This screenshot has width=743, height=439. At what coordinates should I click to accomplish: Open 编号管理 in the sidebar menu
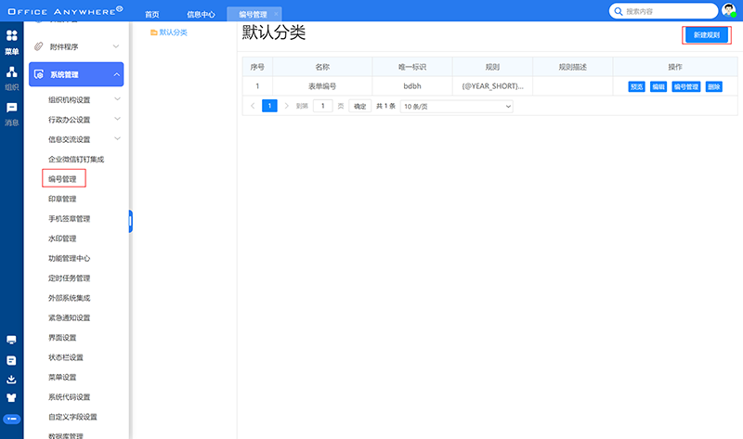(x=62, y=179)
